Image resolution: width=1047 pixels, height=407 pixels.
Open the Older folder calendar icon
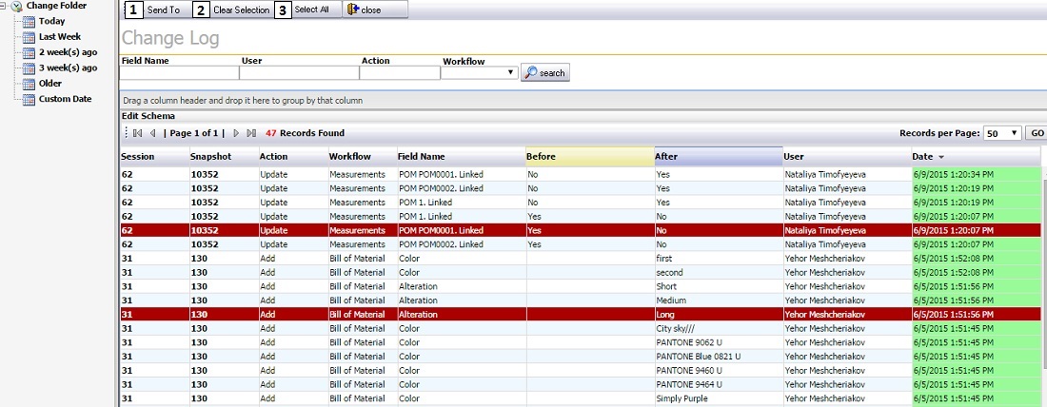29,84
